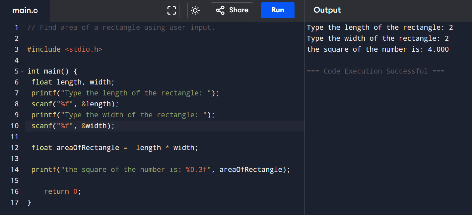
Task: Click the 'return 0;' line
Action: (62, 191)
